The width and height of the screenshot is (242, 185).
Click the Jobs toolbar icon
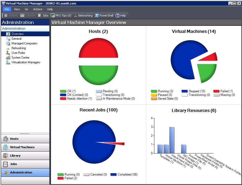40,16
